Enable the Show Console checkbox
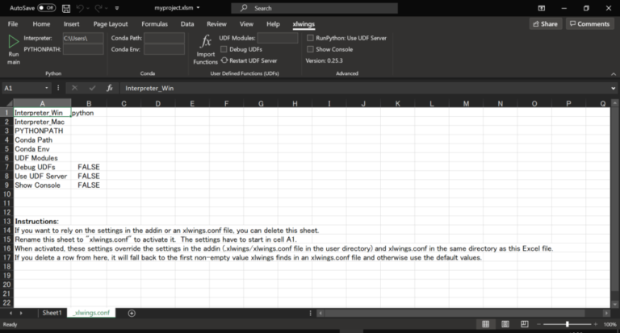Image resolution: width=620 pixels, height=333 pixels. (310, 49)
